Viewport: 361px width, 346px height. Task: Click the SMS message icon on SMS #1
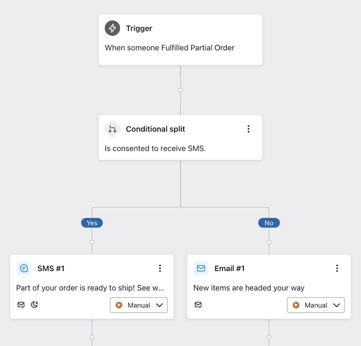[24, 268]
